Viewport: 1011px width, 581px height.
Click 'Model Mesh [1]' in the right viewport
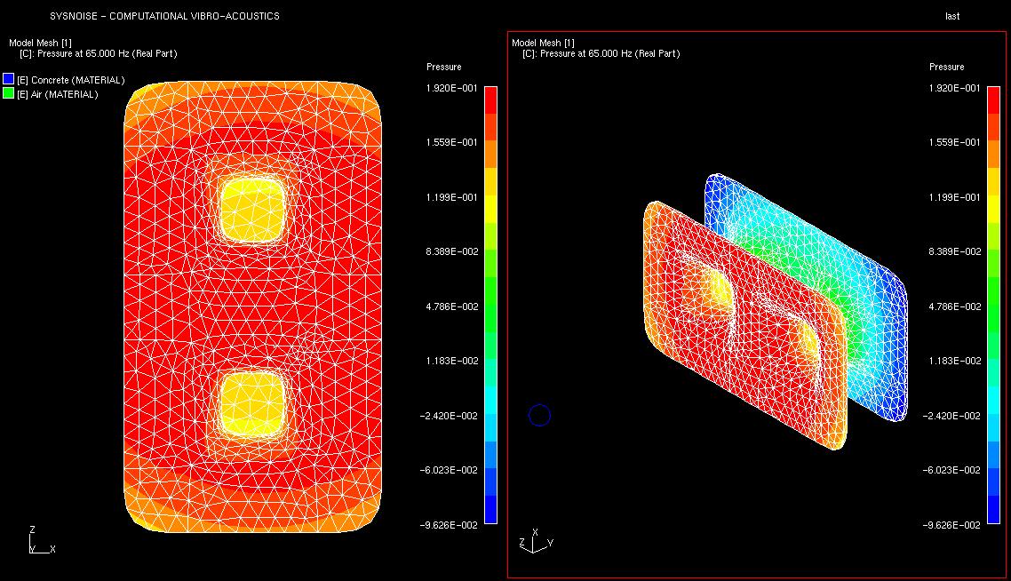(543, 43)
